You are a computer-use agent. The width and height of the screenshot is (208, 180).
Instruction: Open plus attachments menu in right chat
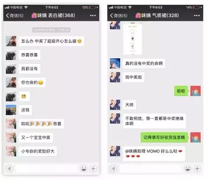(197, 169)
